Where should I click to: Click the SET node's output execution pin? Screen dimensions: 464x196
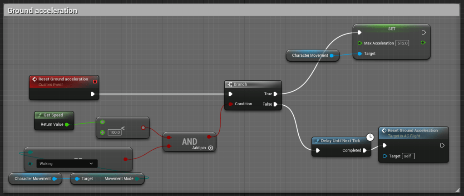(x=423, y=32)
